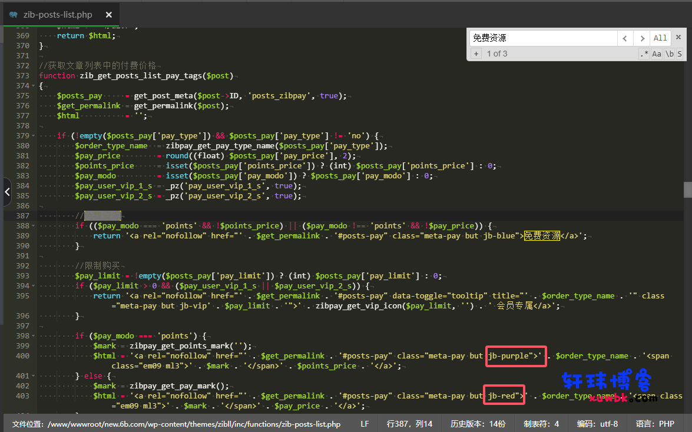Click the //限制购买 comment on line 392
Image resolution: width=692 pixels, height=432 pixels.
click(x=98, y=265)
